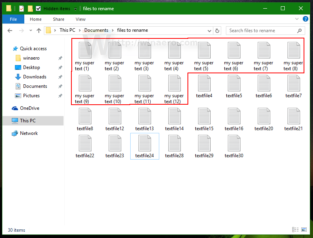Switch to details view in status bar
Screen dimensions: 313x238
pyautogui.click(x=295, y=230)
